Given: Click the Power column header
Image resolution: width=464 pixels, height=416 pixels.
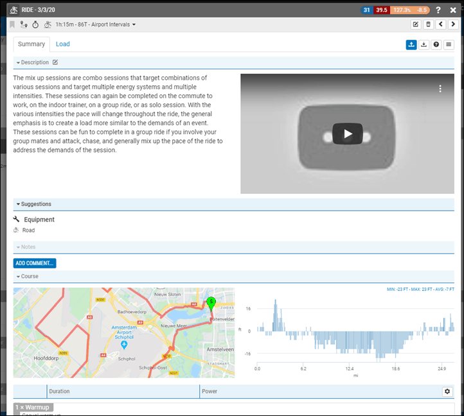Looking at the screenshot, I should (210, 391).
